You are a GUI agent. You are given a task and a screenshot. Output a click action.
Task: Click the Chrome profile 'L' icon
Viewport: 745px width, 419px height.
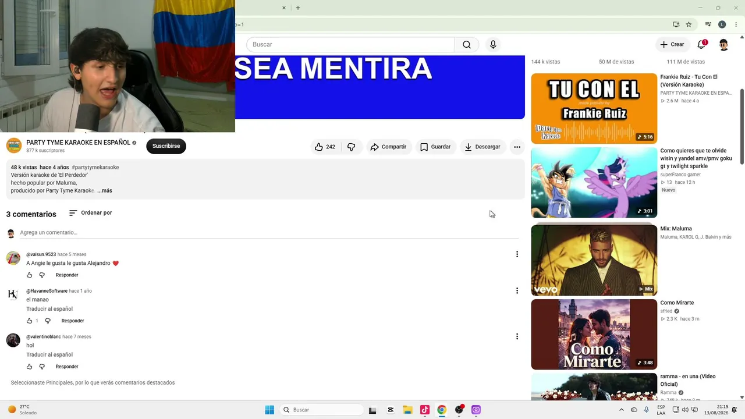click(x=722, y=24)
